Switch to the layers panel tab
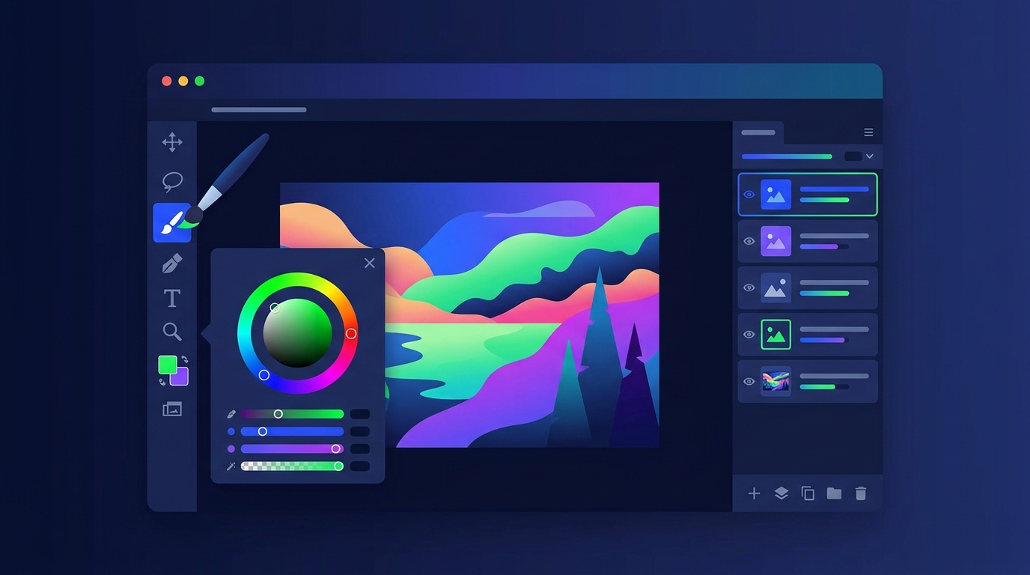This screenshot has height=575, width=1030. point(758,133)
